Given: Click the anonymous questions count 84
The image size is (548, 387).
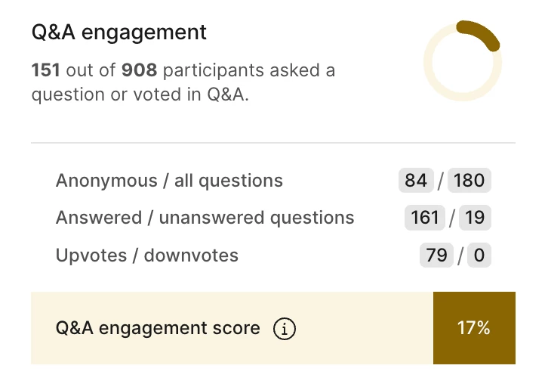Looking at the screenshot, I should click(416, 181).
